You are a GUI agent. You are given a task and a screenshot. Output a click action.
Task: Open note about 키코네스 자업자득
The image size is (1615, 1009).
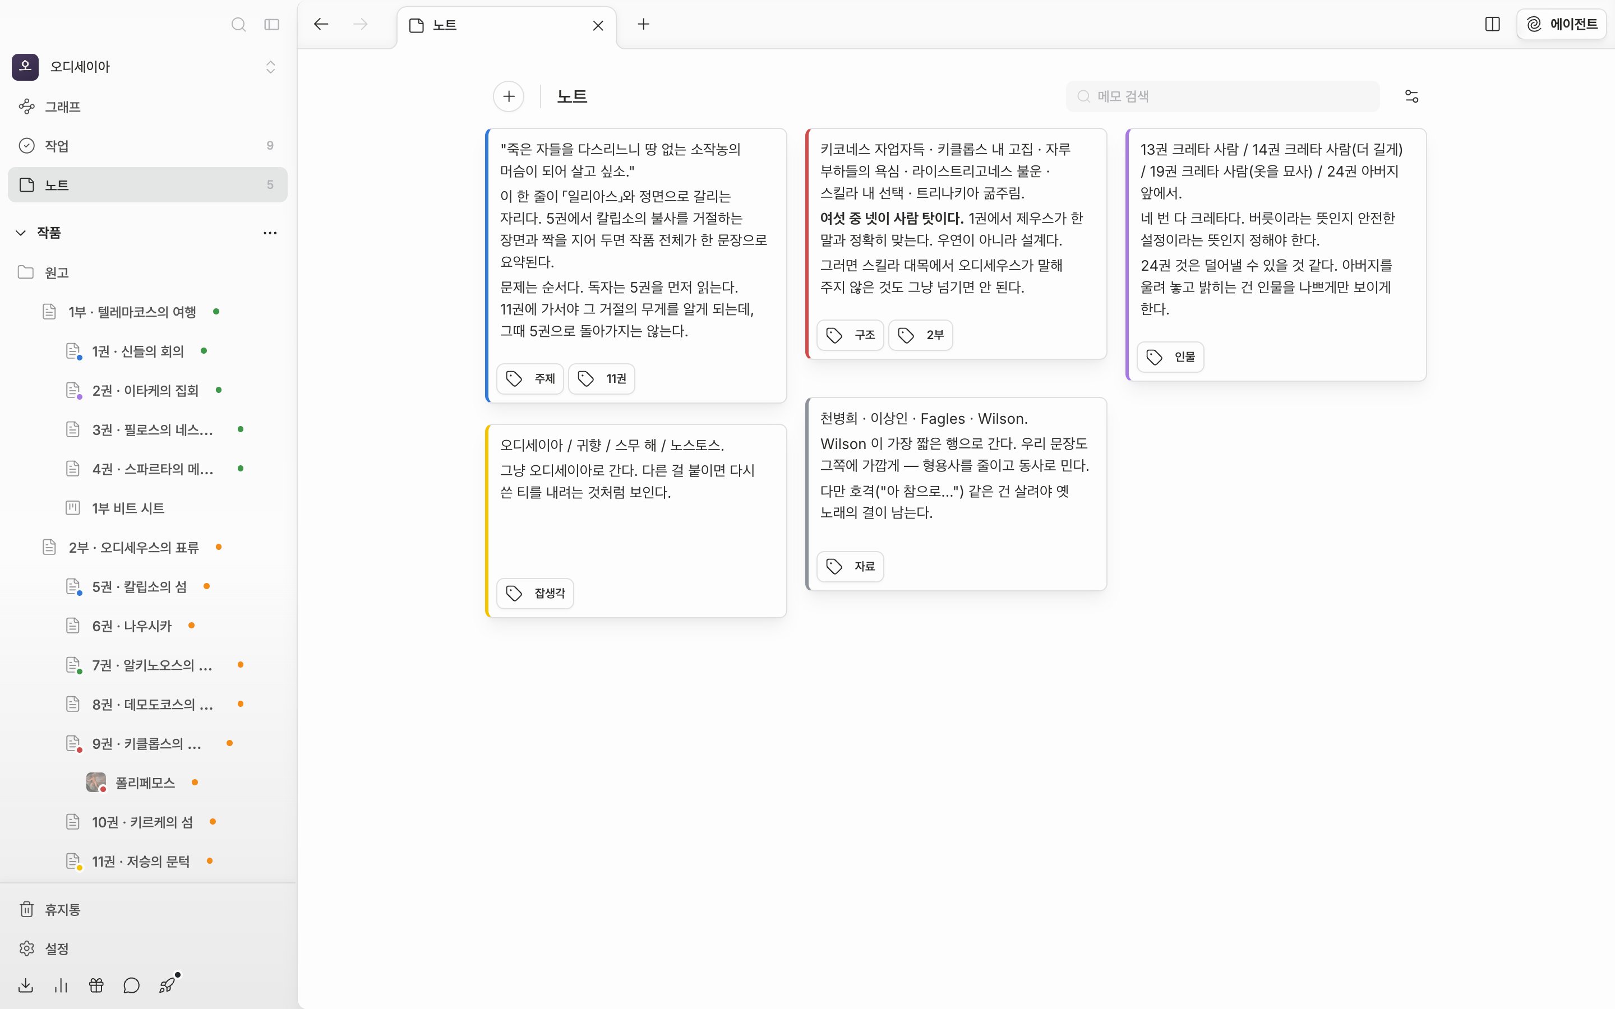(x=956, y=244)
